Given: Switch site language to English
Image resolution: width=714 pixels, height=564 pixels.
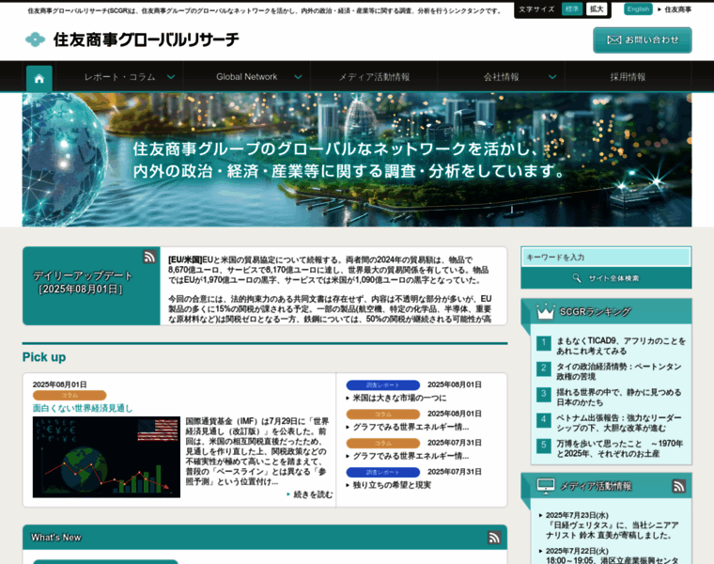Looking at the screenshot, I should [638, 9].
